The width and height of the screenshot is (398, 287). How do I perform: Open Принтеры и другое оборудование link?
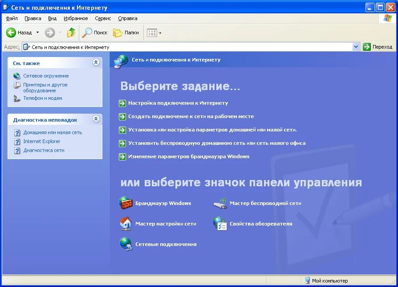(45, 88)
